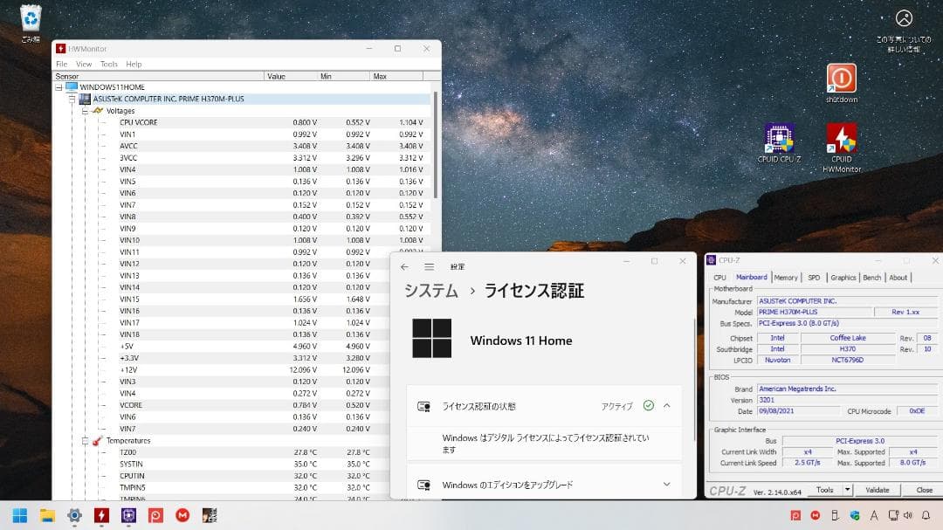Click the システム breadcrumb link
Viewport: 943px width, 530px height.
click(x=430, y=291)
